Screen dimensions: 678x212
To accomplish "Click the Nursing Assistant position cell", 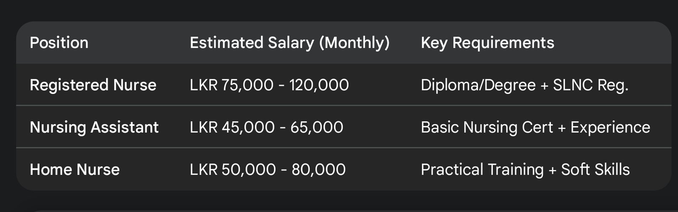I will click(x=94, y=127).
